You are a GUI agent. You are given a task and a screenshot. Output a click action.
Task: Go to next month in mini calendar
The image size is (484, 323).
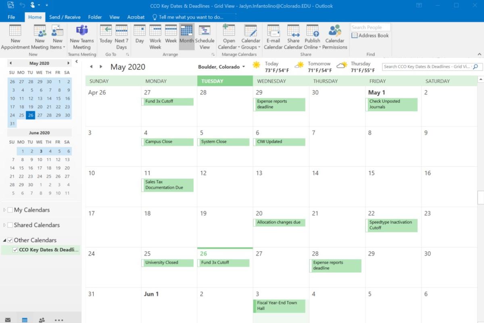click(x=69, y=63)
